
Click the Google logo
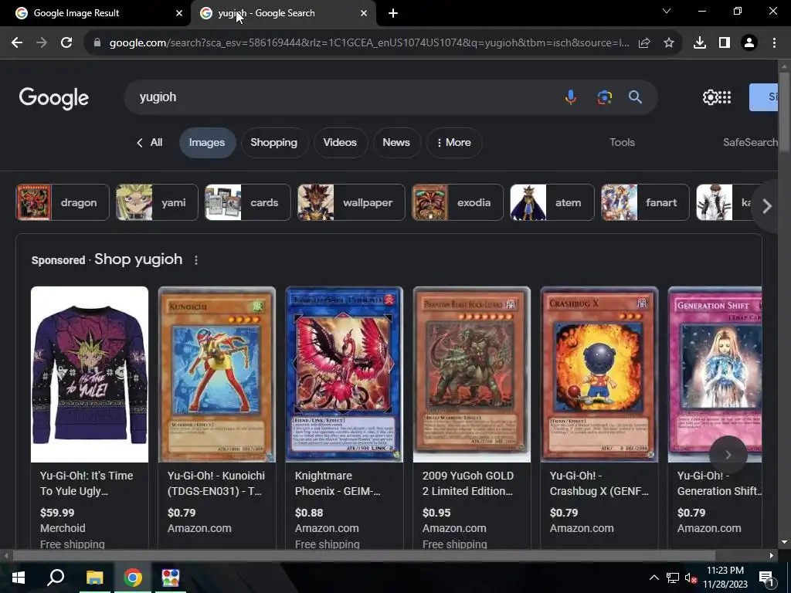[54, 98]
